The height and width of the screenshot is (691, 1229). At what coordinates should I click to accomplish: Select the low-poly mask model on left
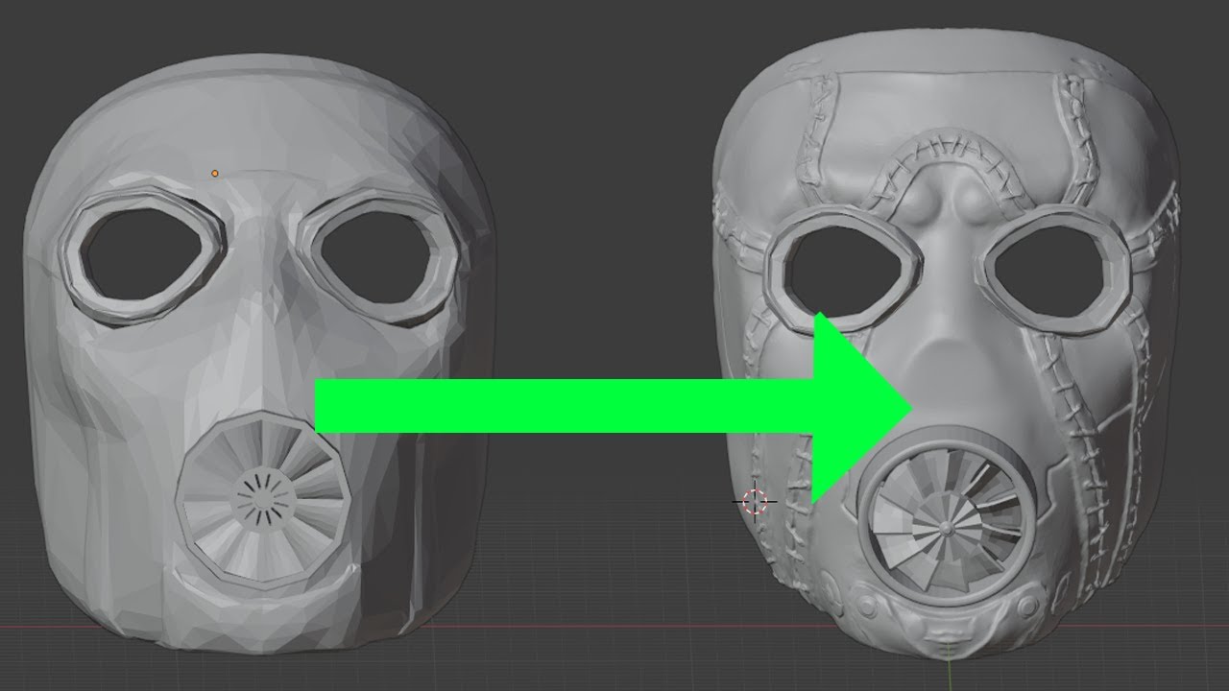point(259,355)
